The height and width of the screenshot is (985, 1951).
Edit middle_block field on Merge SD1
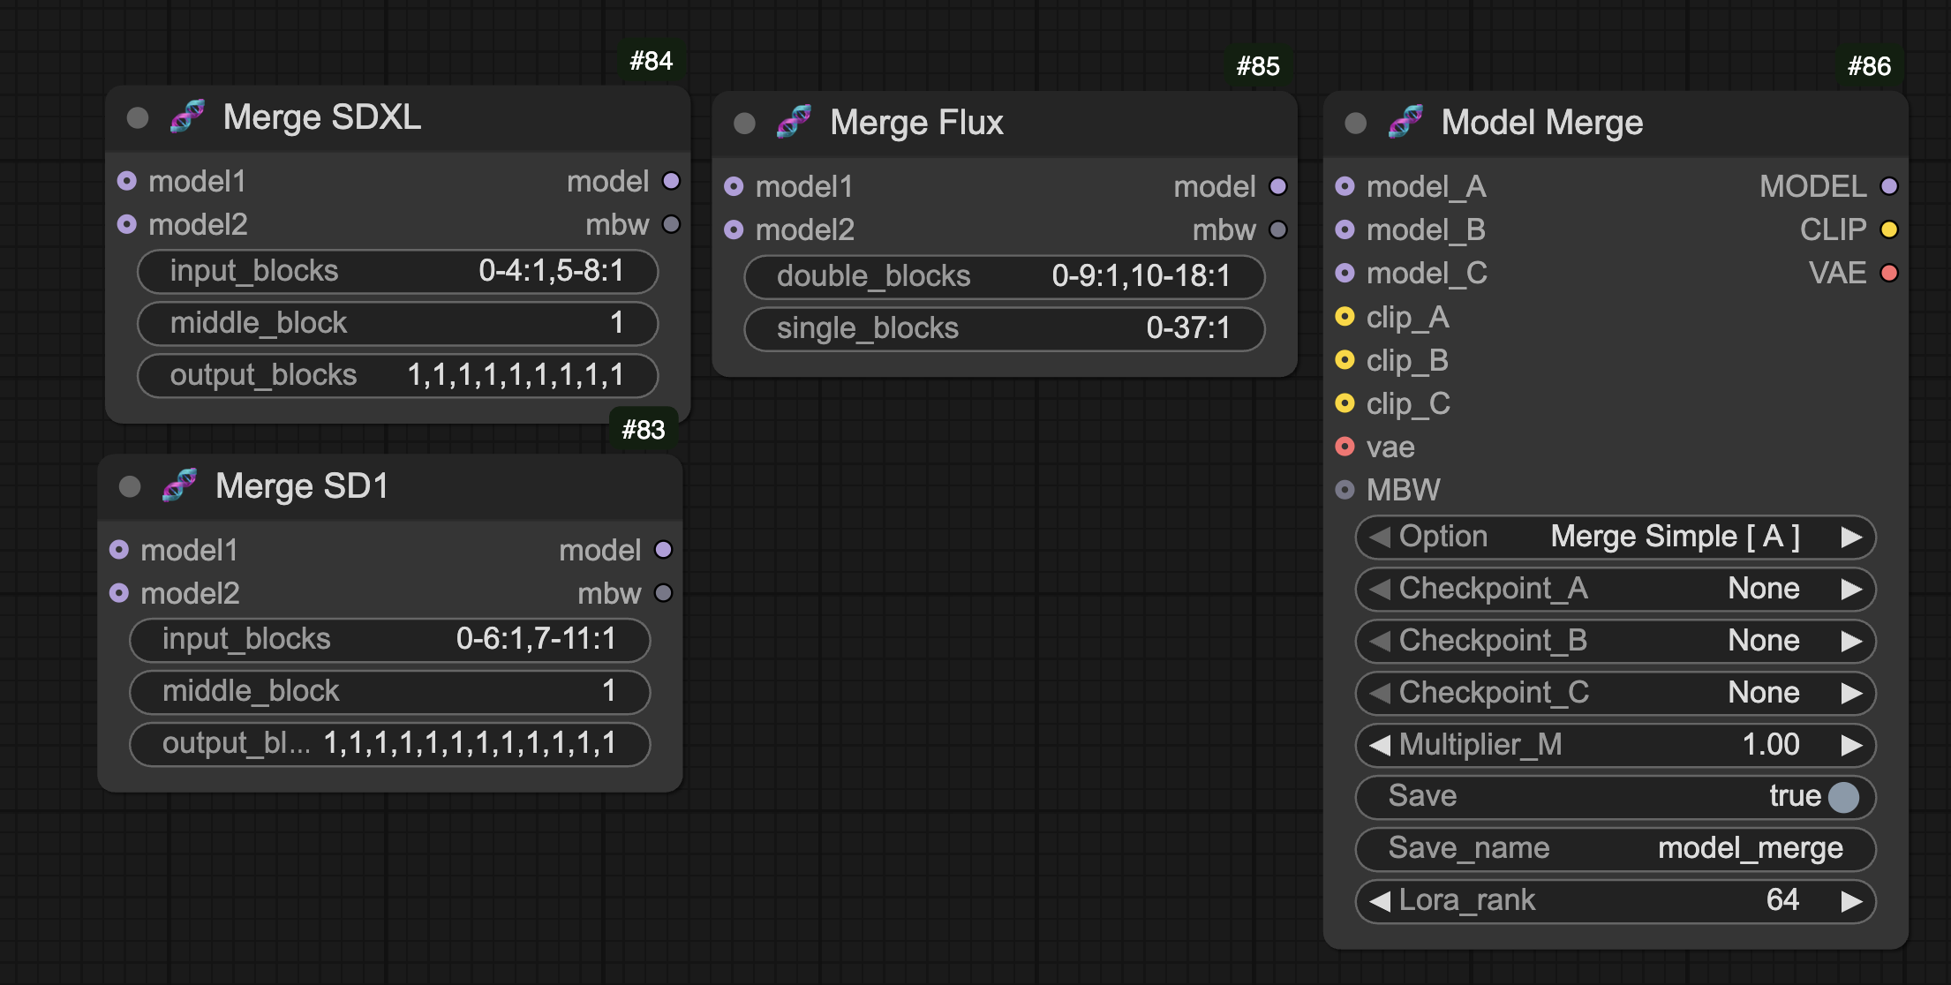point(389,691)
